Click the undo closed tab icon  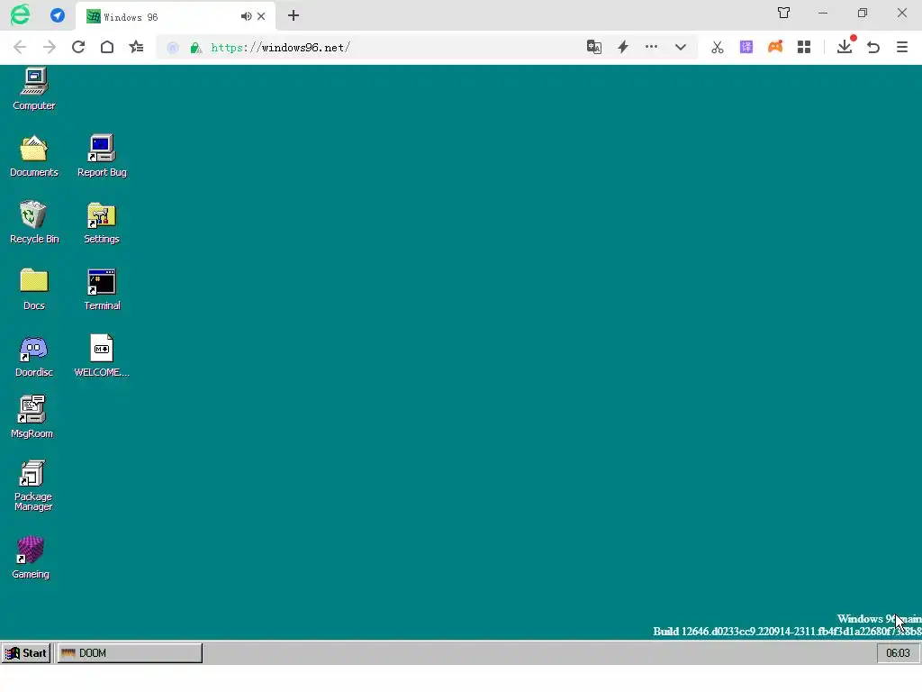point(873,47)
